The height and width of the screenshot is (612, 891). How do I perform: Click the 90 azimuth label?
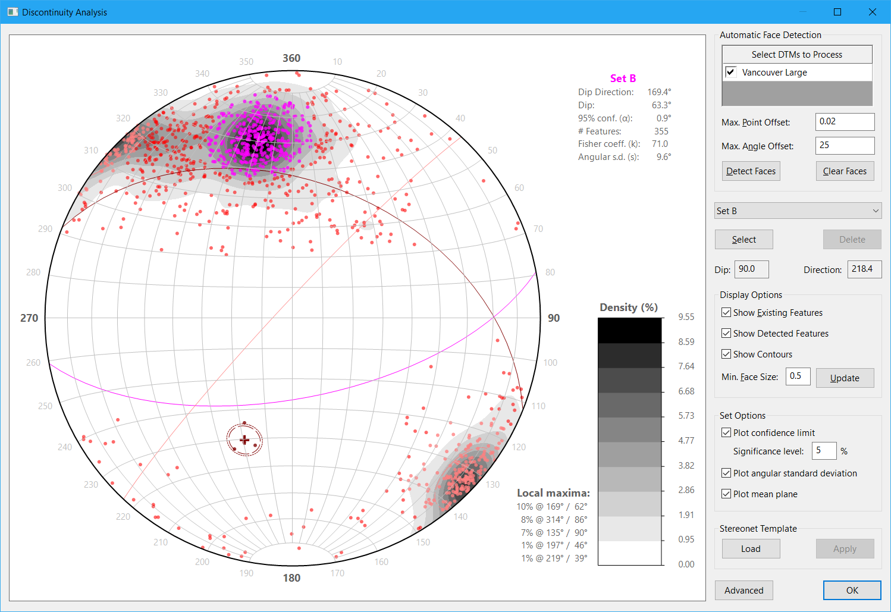[554, 318]
